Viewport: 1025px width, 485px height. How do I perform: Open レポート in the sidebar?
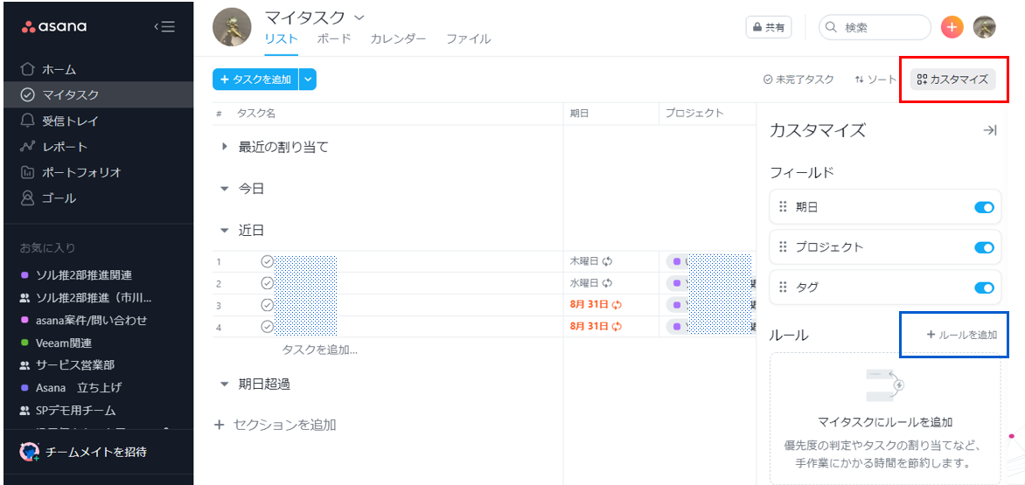coord(98,146)
